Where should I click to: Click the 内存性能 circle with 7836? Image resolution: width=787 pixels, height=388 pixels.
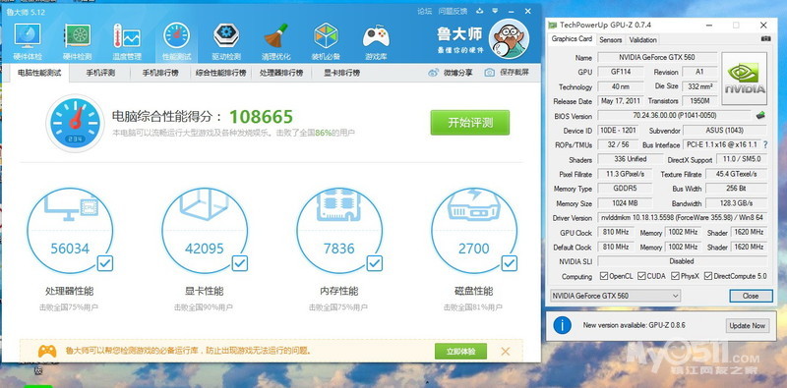[x=339, y=231]
